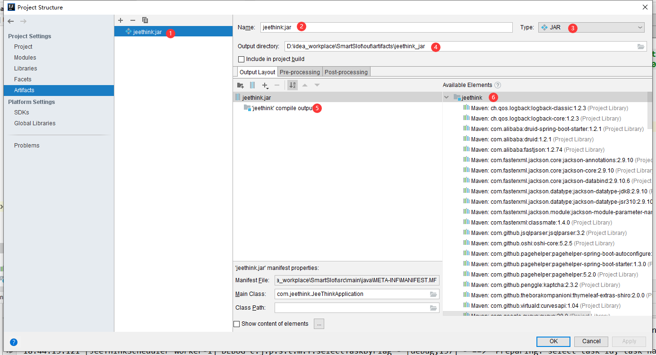The height and width of the screenshot is (355, 656).
Task: Collapse the jeethink available elements node
Action: pos(447,97)
